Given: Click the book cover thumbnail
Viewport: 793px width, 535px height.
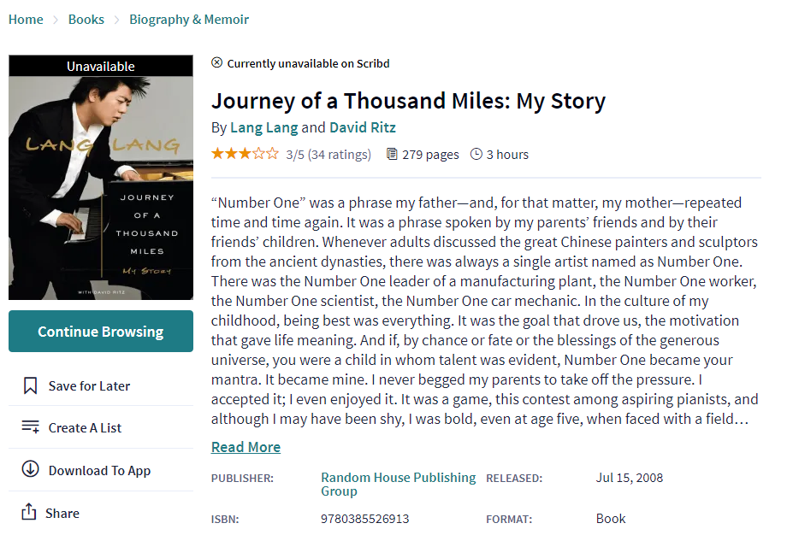Looking at the screenshot, I should (x=101, y=177).
